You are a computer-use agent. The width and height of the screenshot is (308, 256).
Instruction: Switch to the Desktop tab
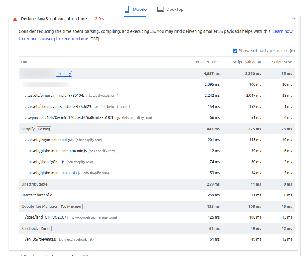point(170,9)
